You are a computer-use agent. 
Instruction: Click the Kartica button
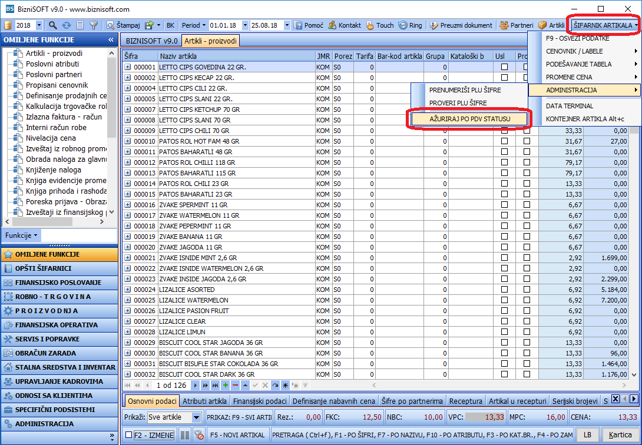pyautogui.click(x=620, y=435)
